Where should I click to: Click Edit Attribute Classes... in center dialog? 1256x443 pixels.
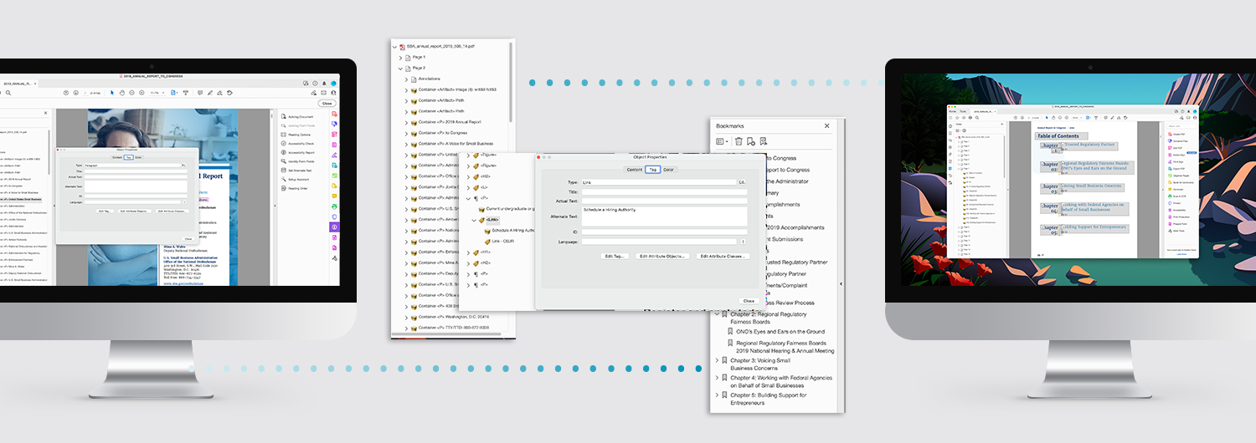pos(723,257)
